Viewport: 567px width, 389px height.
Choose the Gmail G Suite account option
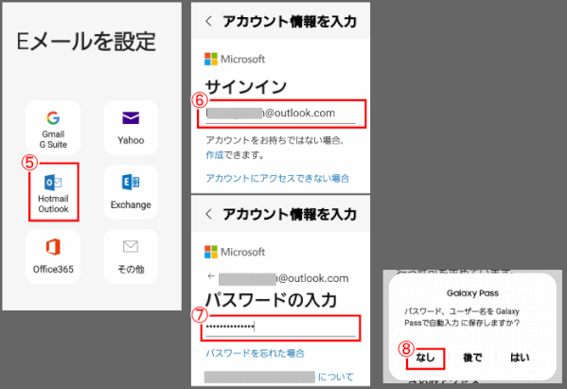pyautogui.click(x=53, y=128)
